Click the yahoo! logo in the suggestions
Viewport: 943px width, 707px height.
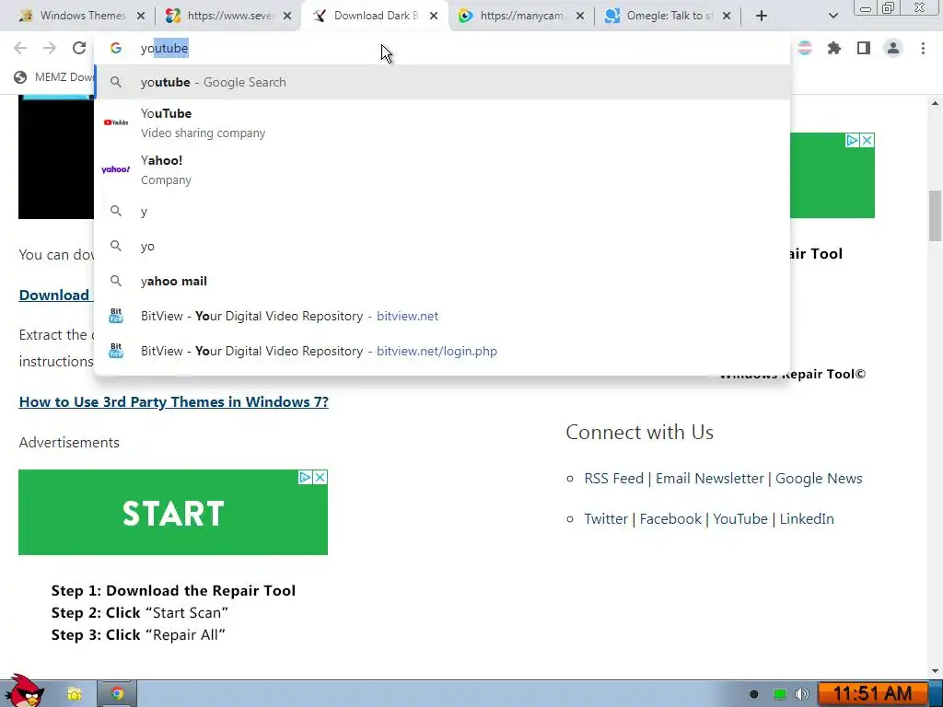115,169
